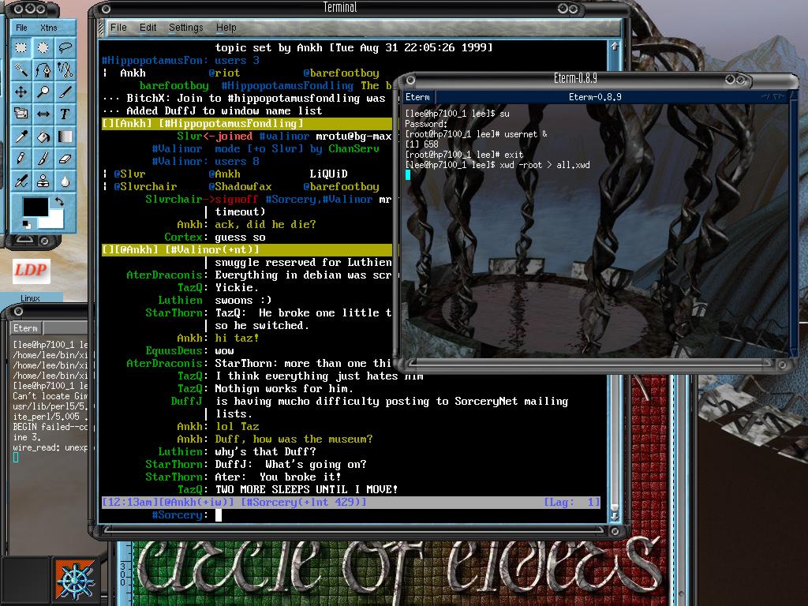Select the Free Select lasso tool

coord(65,47)
